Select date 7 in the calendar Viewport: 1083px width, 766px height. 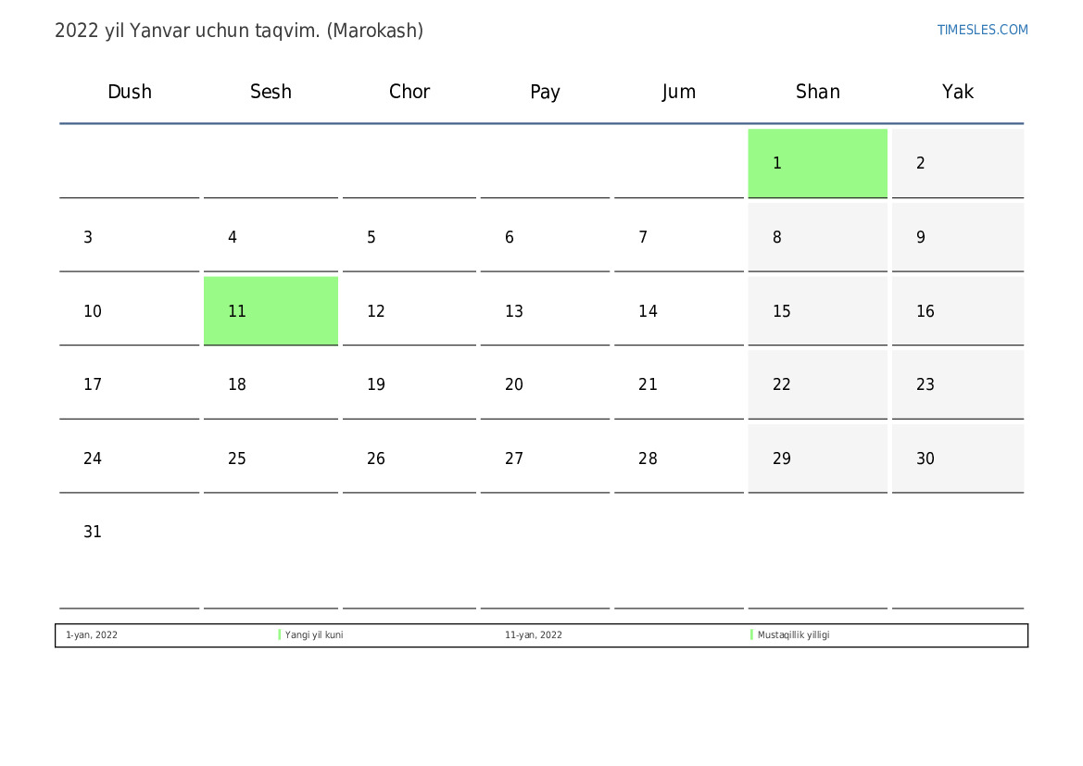click(x=678, y=237)
